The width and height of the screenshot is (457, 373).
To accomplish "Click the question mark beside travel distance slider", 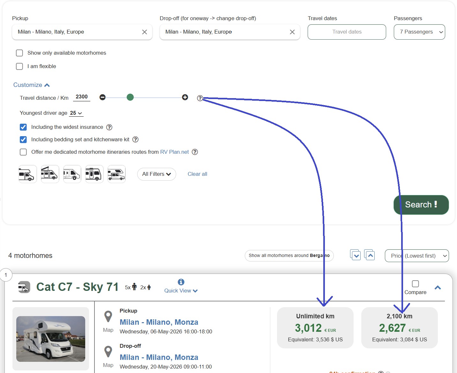I will pos(200,98).
